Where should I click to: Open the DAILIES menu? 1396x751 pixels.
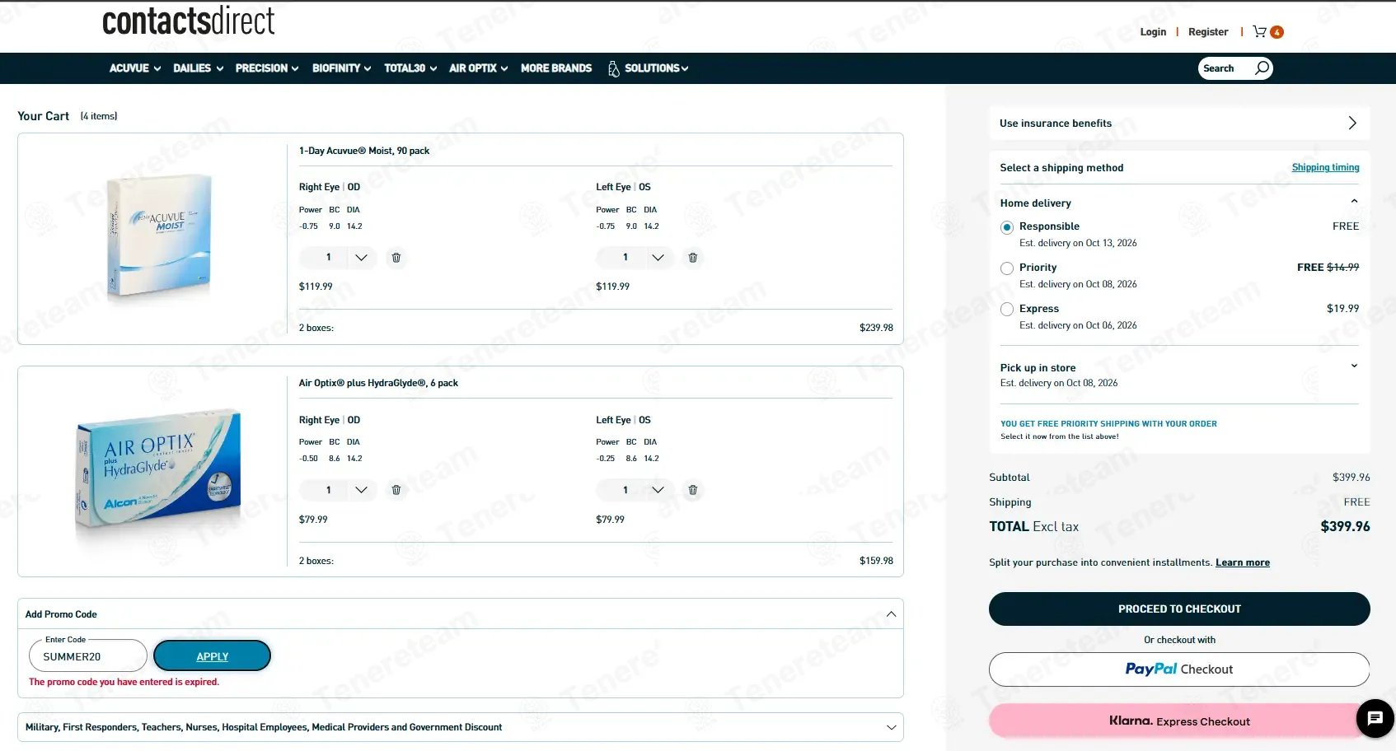coord(199,68)
